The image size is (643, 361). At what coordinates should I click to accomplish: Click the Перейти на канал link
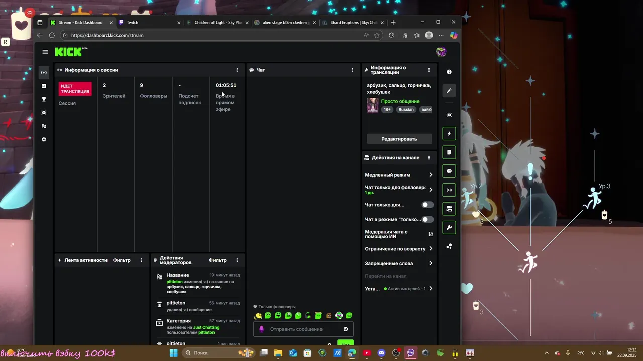[x=385, y=276]
